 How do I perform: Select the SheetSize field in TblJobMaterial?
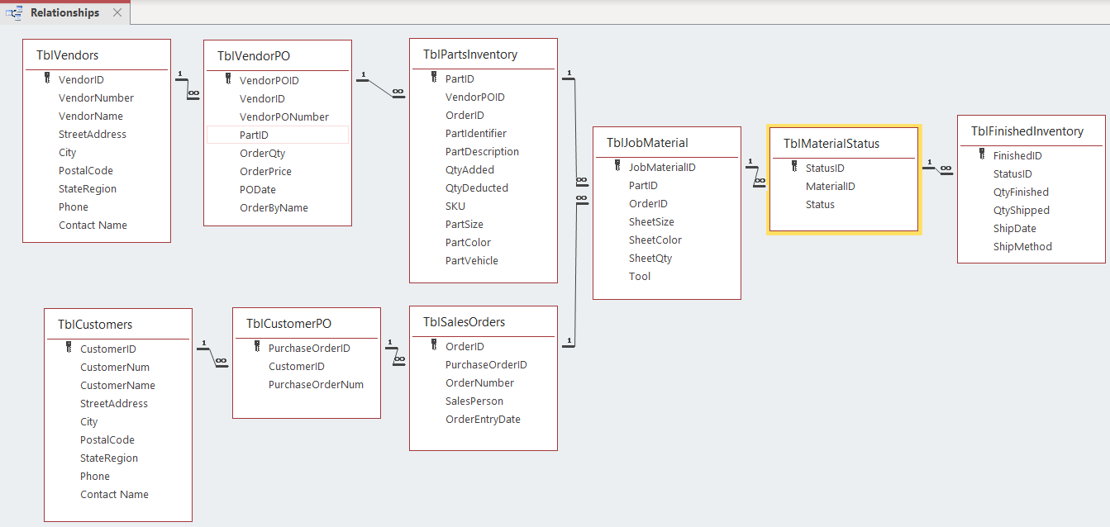click(x=651, y=221)
